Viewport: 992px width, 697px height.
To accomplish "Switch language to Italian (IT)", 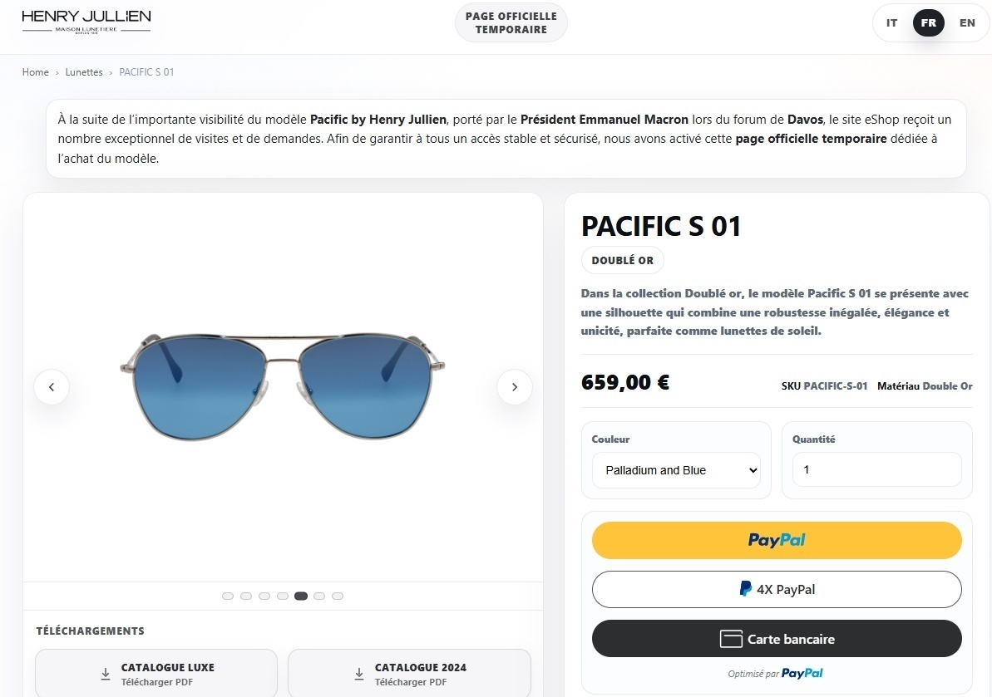I will [x=891, y=22].
